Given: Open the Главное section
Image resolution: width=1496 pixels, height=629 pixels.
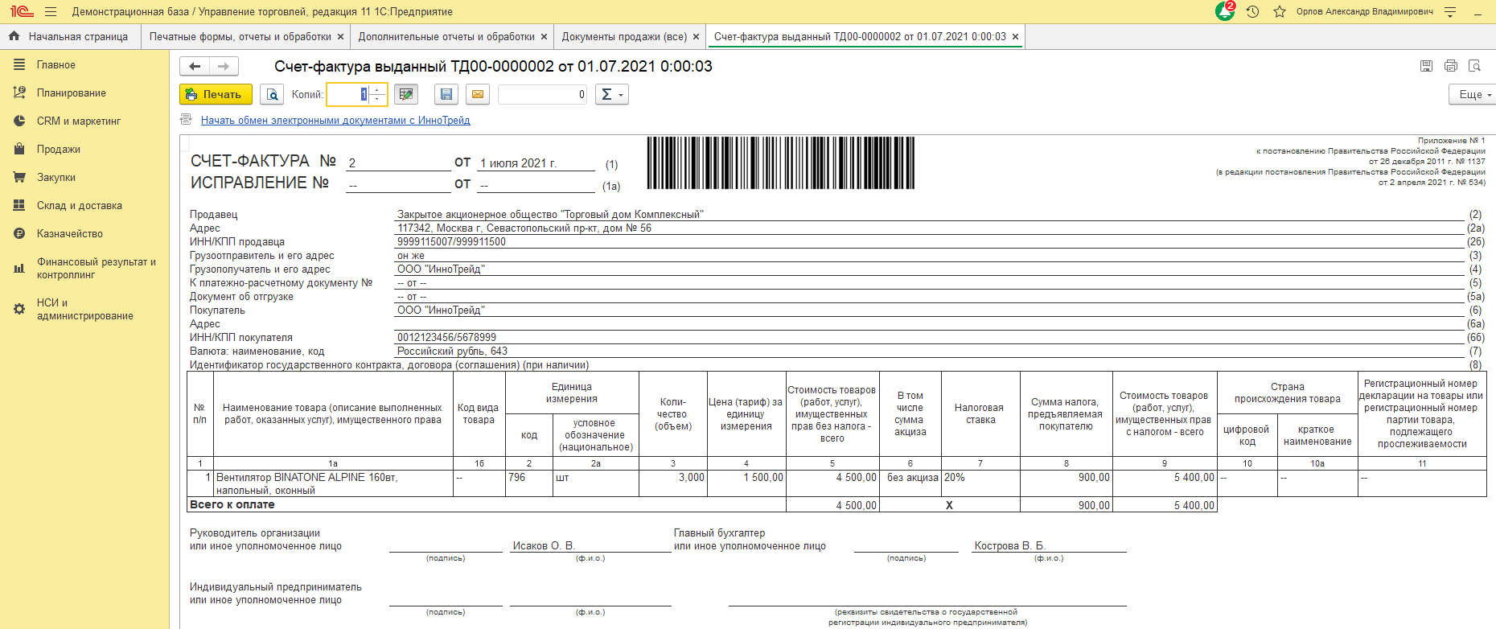Looking at the screenshot, I should coord(84,64).
